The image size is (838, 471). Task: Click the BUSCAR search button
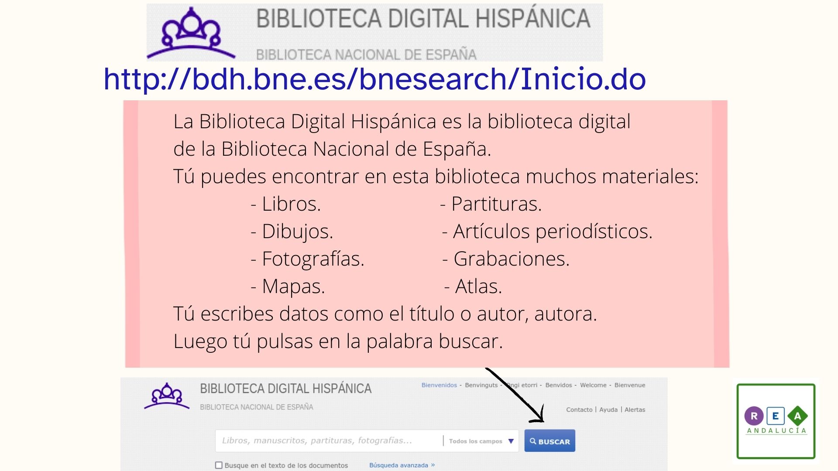coord(550,441)
